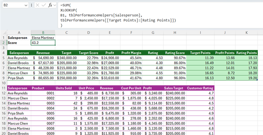Select row 10 header
263x135 pixels.
point(4,83)
